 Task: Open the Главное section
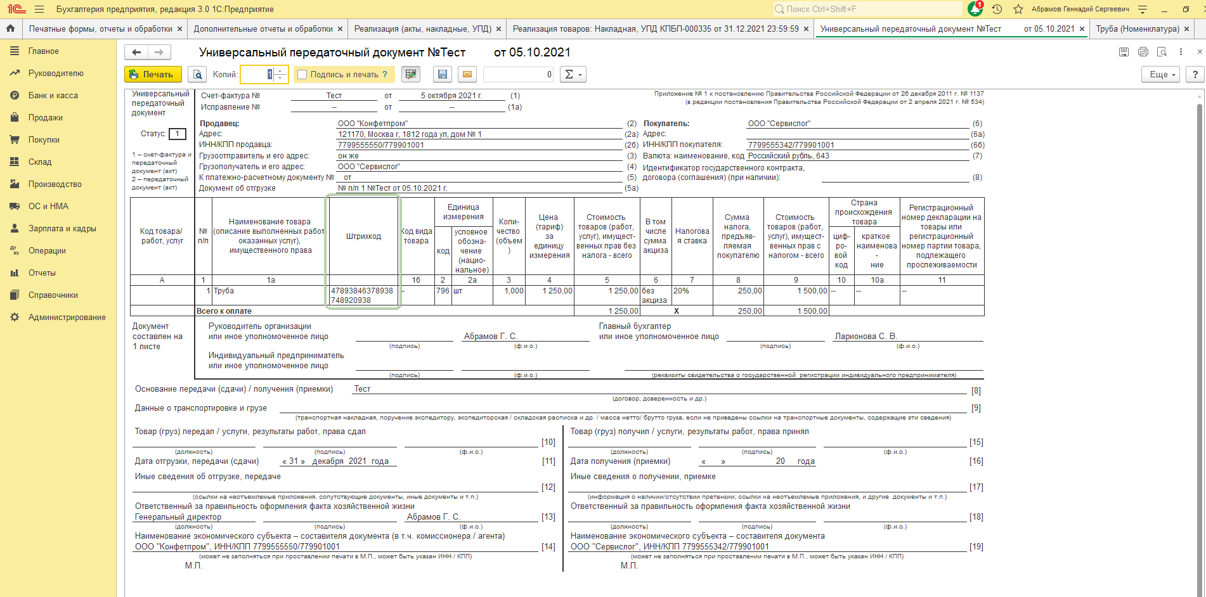pyautogui.click(x=43, y=51)
